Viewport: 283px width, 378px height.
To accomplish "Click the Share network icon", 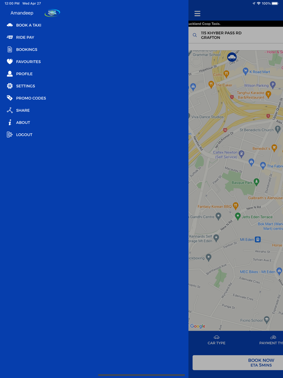I will click(x=10, y=110).
